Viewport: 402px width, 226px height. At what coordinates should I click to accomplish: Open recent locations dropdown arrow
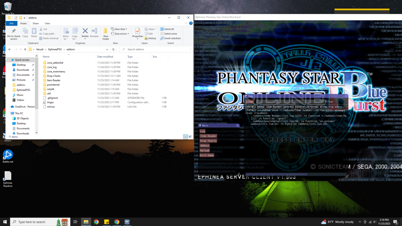click(21, 49)
